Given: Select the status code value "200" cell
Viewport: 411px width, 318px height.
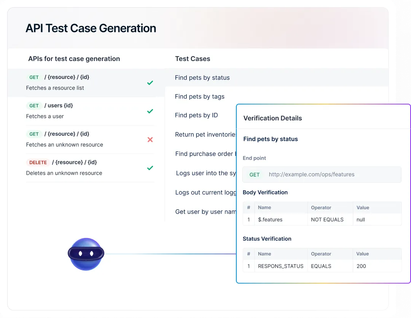Looking at the screenshot, I should pos(361,266).
